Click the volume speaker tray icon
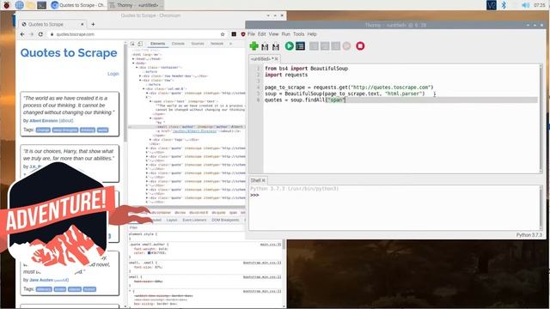The width and height of the screenshot is (550, 309). tap(525, 5)
